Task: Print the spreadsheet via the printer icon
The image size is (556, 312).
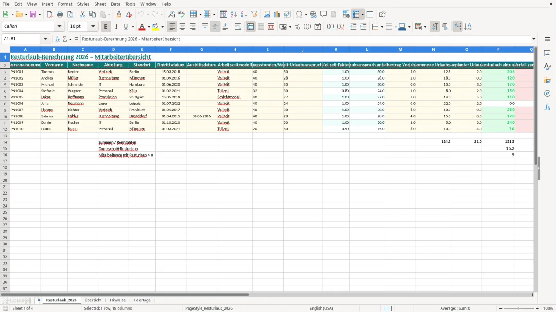Action: coord(60,14)
